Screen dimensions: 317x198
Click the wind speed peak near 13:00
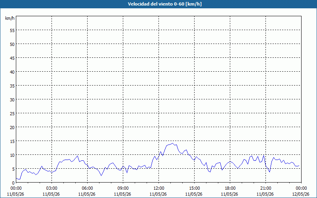pyautogui.click(x=172, y=143)
